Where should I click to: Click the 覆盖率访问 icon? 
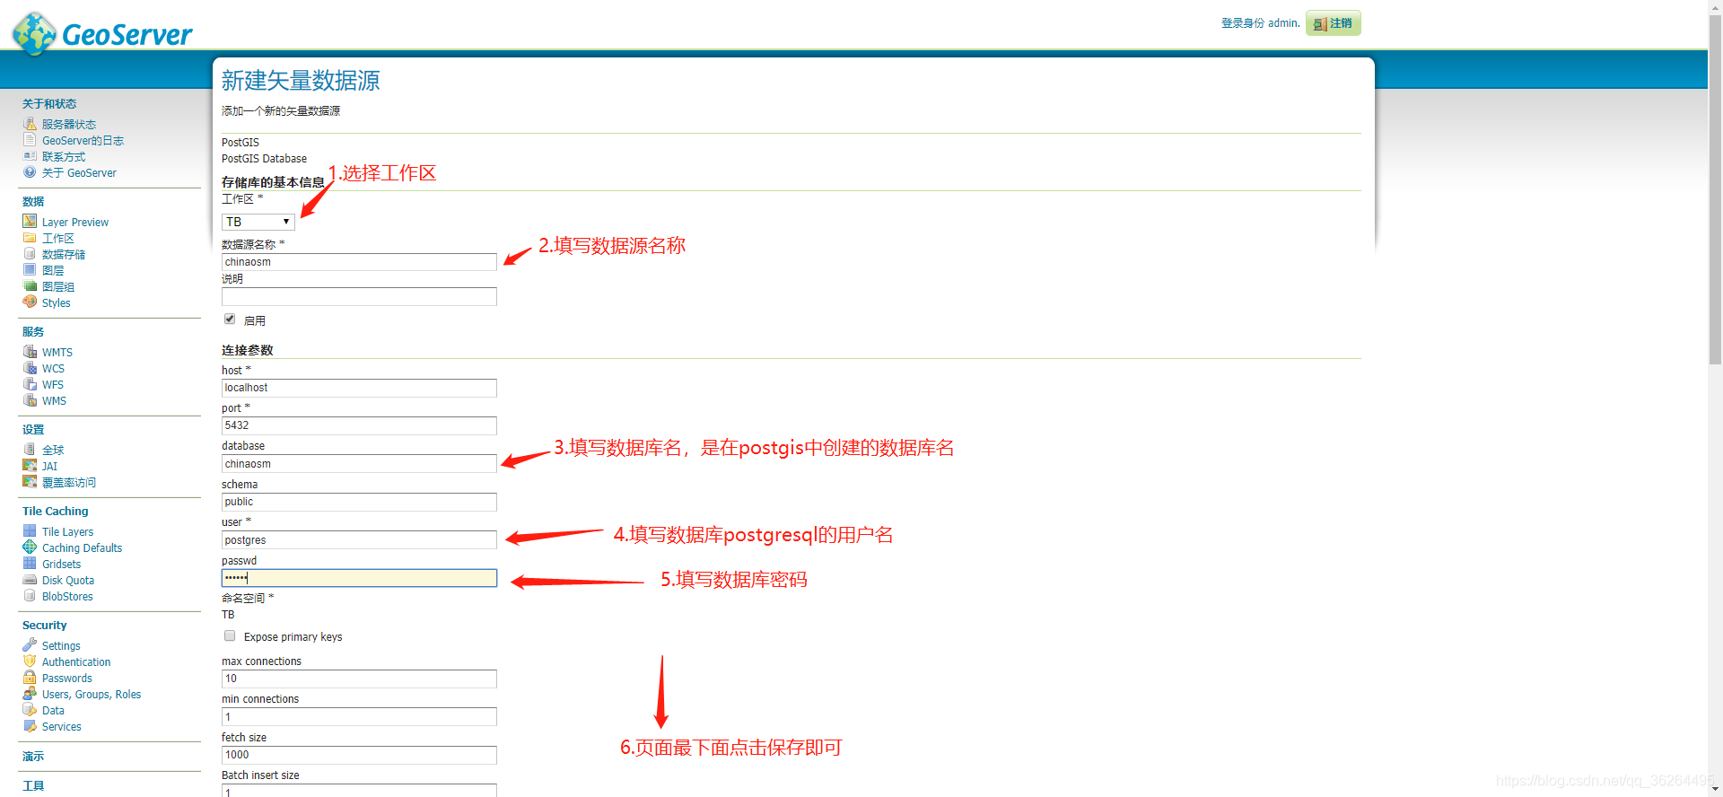click(x=30, y=482)
